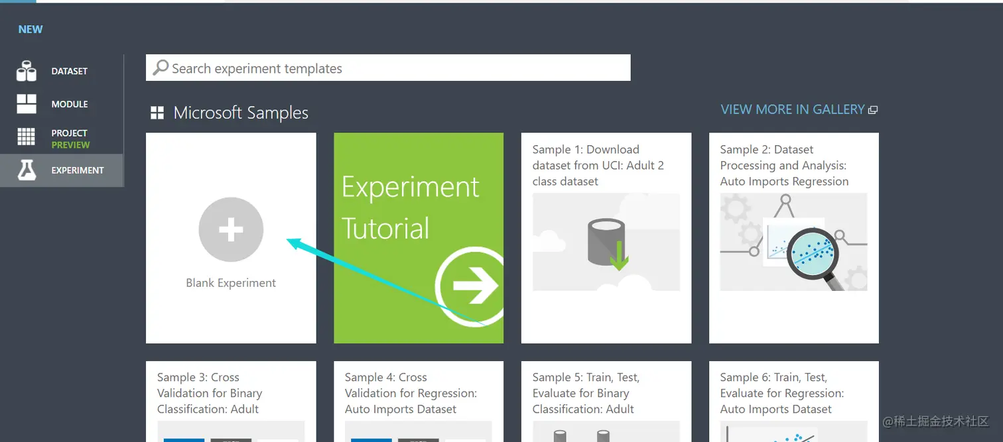Select MODULE in the sidebar
Image resolution: width=1003 pixels, height=442 pixels.
[x=62, y=104]
